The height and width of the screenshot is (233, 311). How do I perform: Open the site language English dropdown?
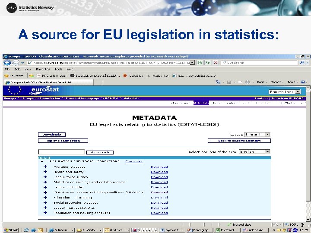(x=285, y=92)
